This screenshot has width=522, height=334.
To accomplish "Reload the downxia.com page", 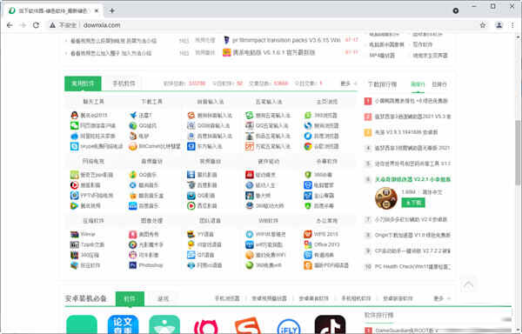I will click(36, 25).
